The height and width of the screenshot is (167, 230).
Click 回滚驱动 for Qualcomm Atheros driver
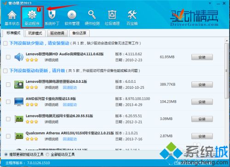click(x=70, y=139)
